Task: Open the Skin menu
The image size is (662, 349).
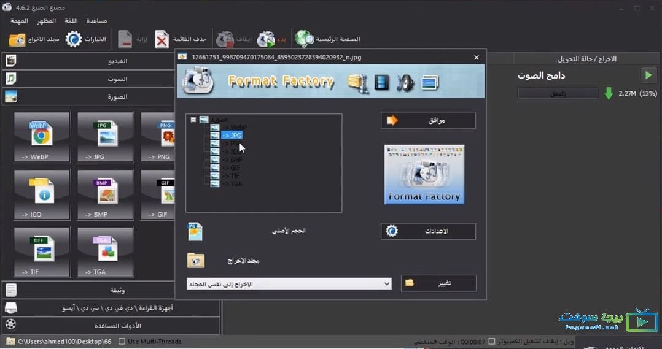Action: coord(47,21)
